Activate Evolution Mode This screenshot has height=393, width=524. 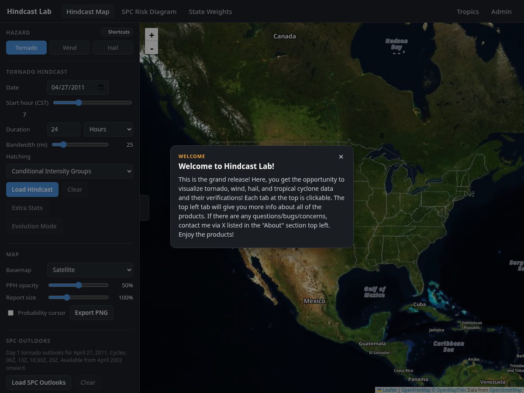(34, 226)
